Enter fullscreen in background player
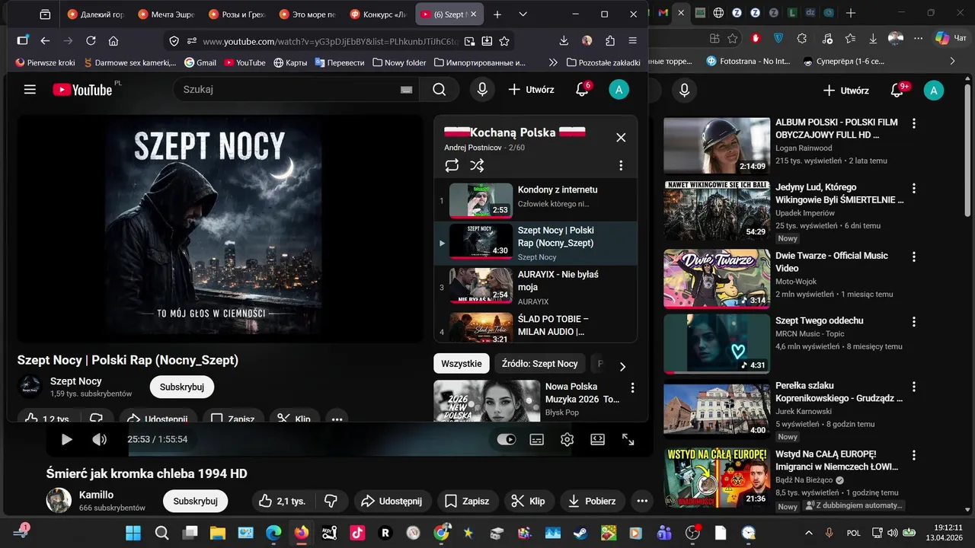This screenshot has height=548, width=975. pyautogui.click(x=628, y=439)
